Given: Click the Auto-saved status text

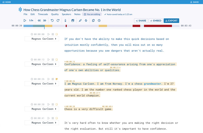Looking at the screenshot, I should coord(118,14).
